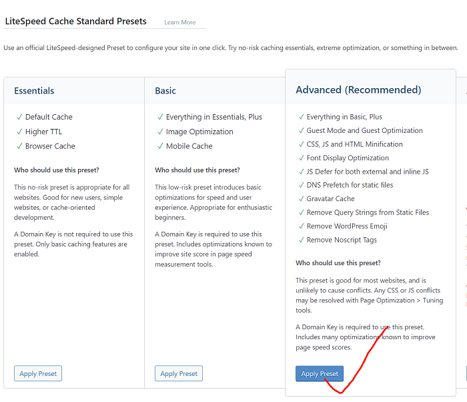
Task: Click the checkmark beside Higher TTL
Action: coord(19,132)
